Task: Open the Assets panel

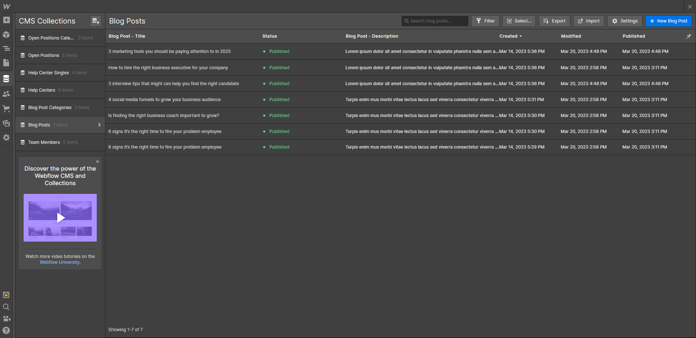Action: [6, 123]
